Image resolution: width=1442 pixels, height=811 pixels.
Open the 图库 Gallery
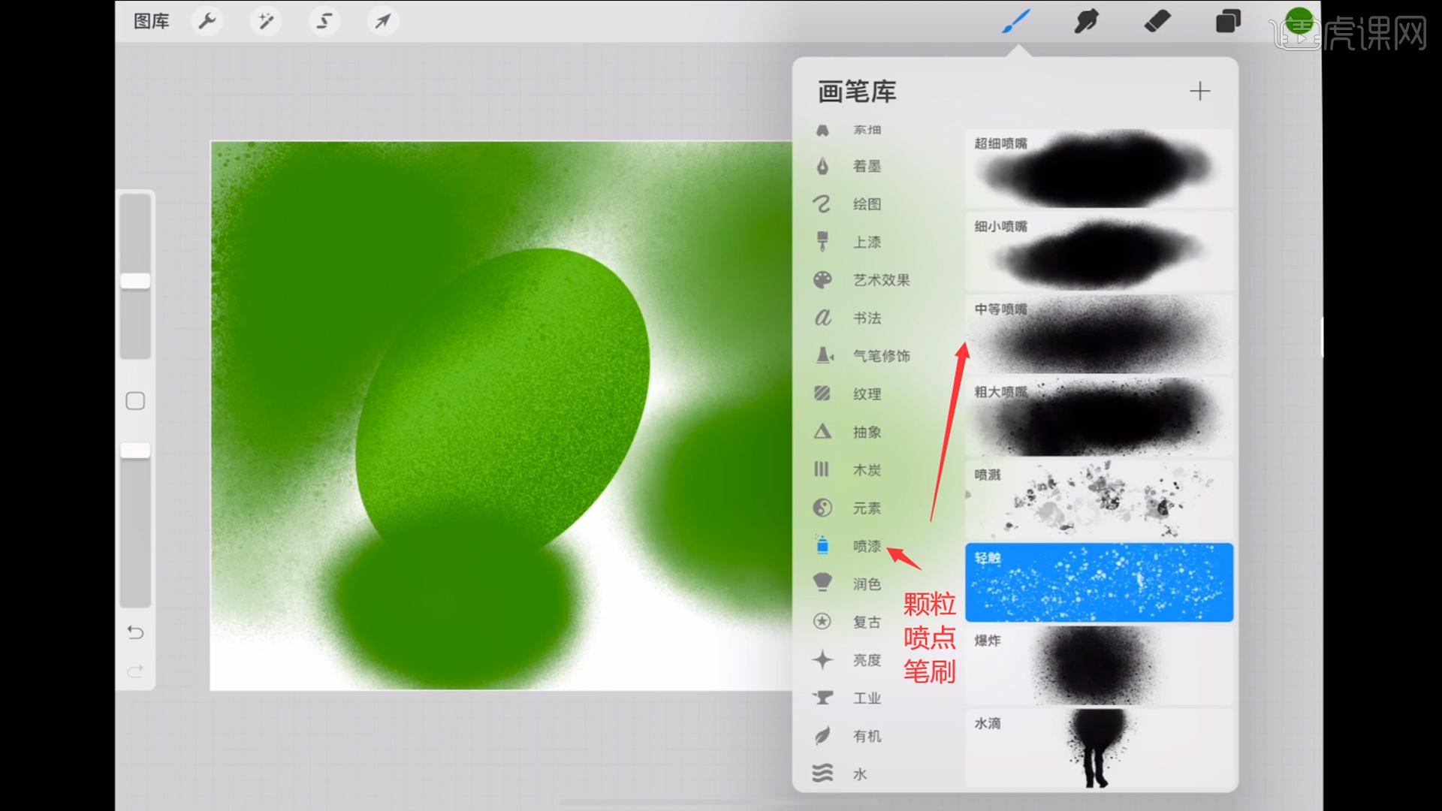(150, 21)
